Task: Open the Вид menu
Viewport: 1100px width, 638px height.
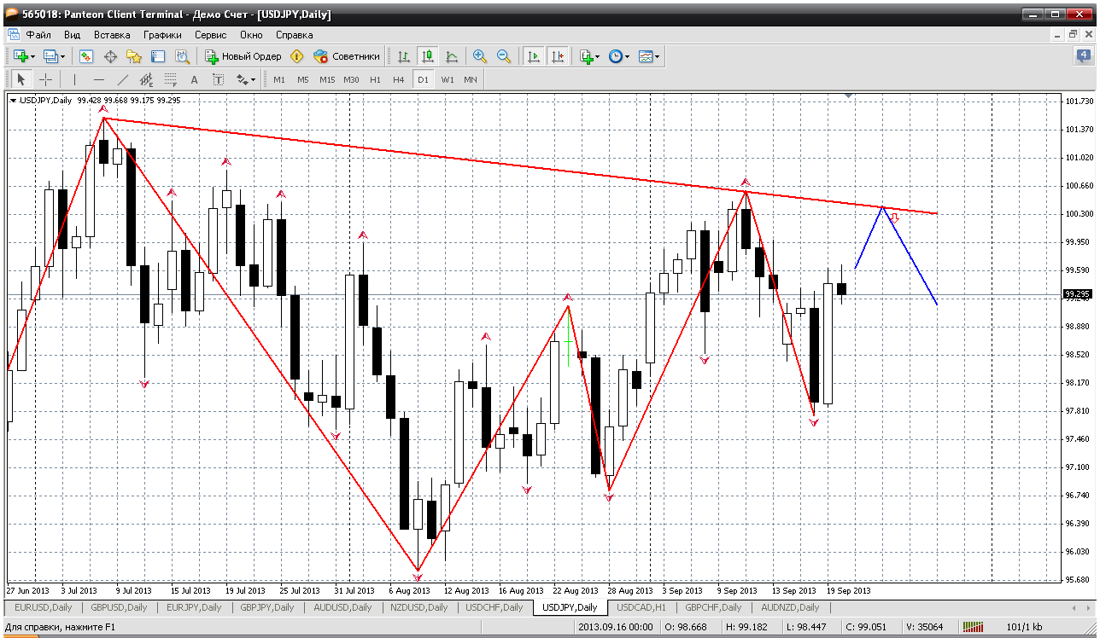Action: pos(73,35)
